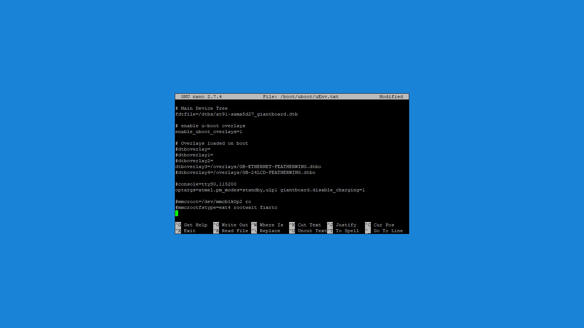Click the Justify shortcut label
The width and height of the screenshot is (584, 328).
346,225
